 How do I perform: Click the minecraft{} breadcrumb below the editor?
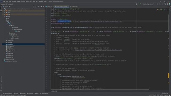(x=54, y=91)
